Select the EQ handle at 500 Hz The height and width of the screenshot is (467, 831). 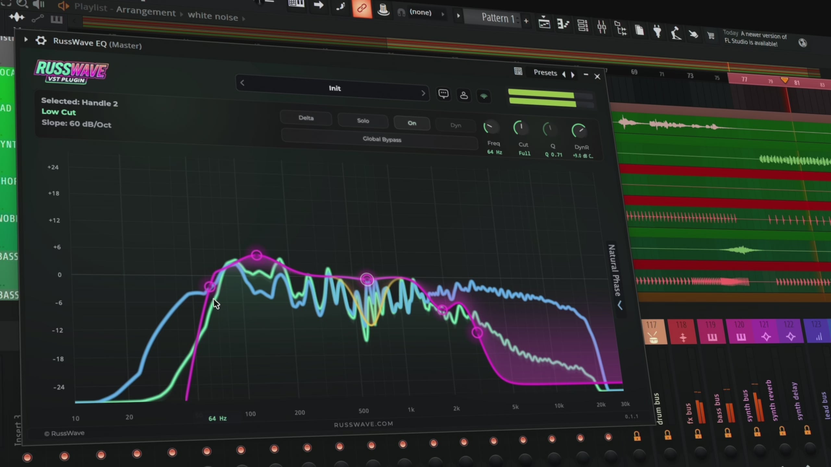(x=367, y=280)
